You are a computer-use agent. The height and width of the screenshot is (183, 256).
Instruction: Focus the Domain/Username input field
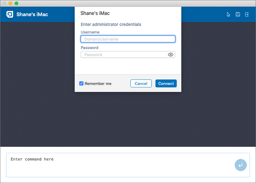pos(128,39)
